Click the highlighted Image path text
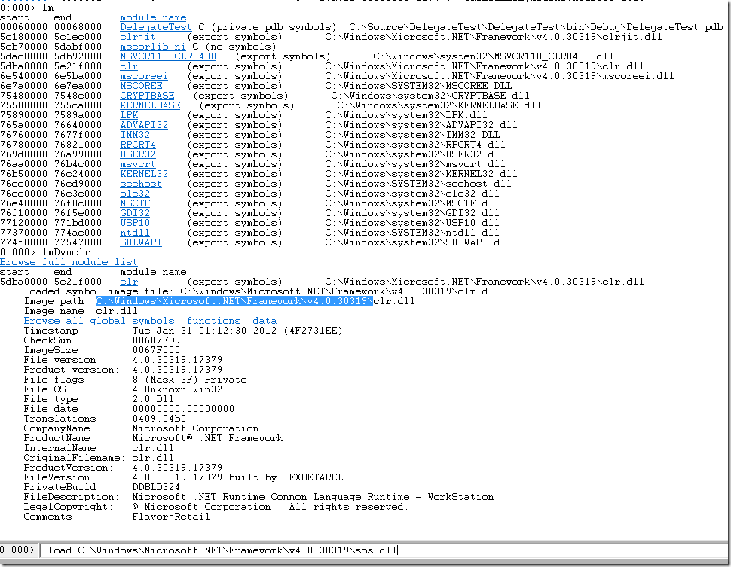This screenshot has width=731, height=567. pyautogui.click(x=234, y=301)
